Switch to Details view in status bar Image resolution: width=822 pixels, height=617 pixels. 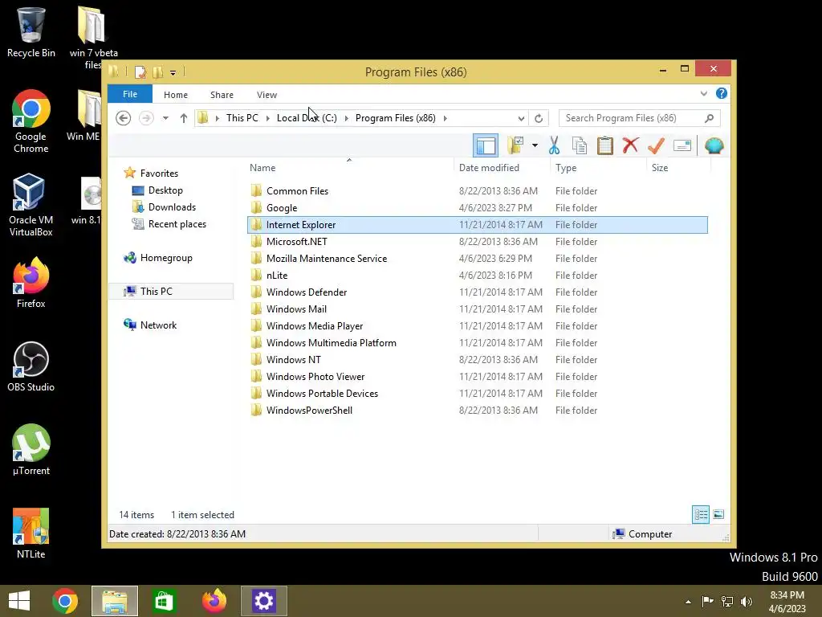(x=700, y=515)
